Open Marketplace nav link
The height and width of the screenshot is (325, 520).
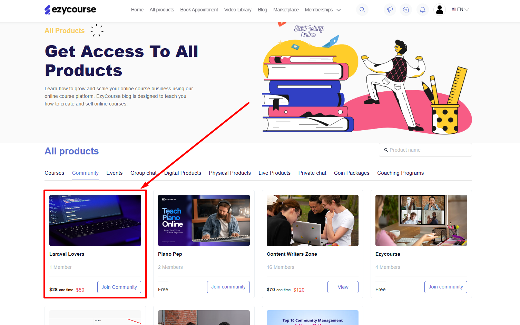(286, 10)
